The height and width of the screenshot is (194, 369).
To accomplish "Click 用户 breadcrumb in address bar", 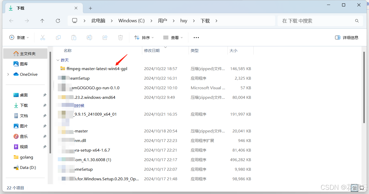I will (x=162, y=21).
